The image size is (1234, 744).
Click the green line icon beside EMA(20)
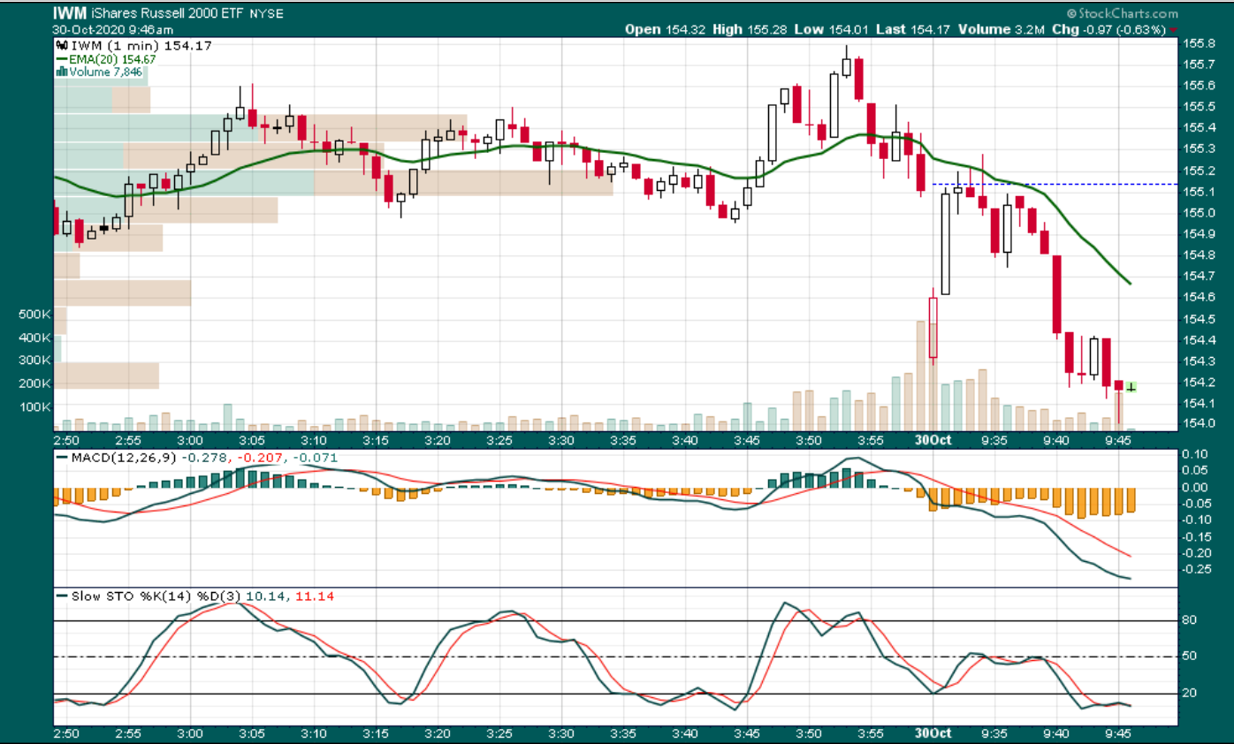pos(62,58)
